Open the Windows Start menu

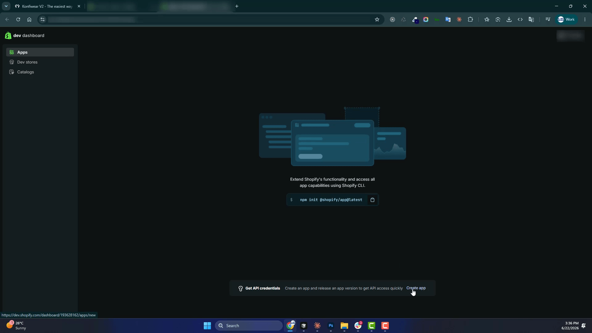pos(207,326)
